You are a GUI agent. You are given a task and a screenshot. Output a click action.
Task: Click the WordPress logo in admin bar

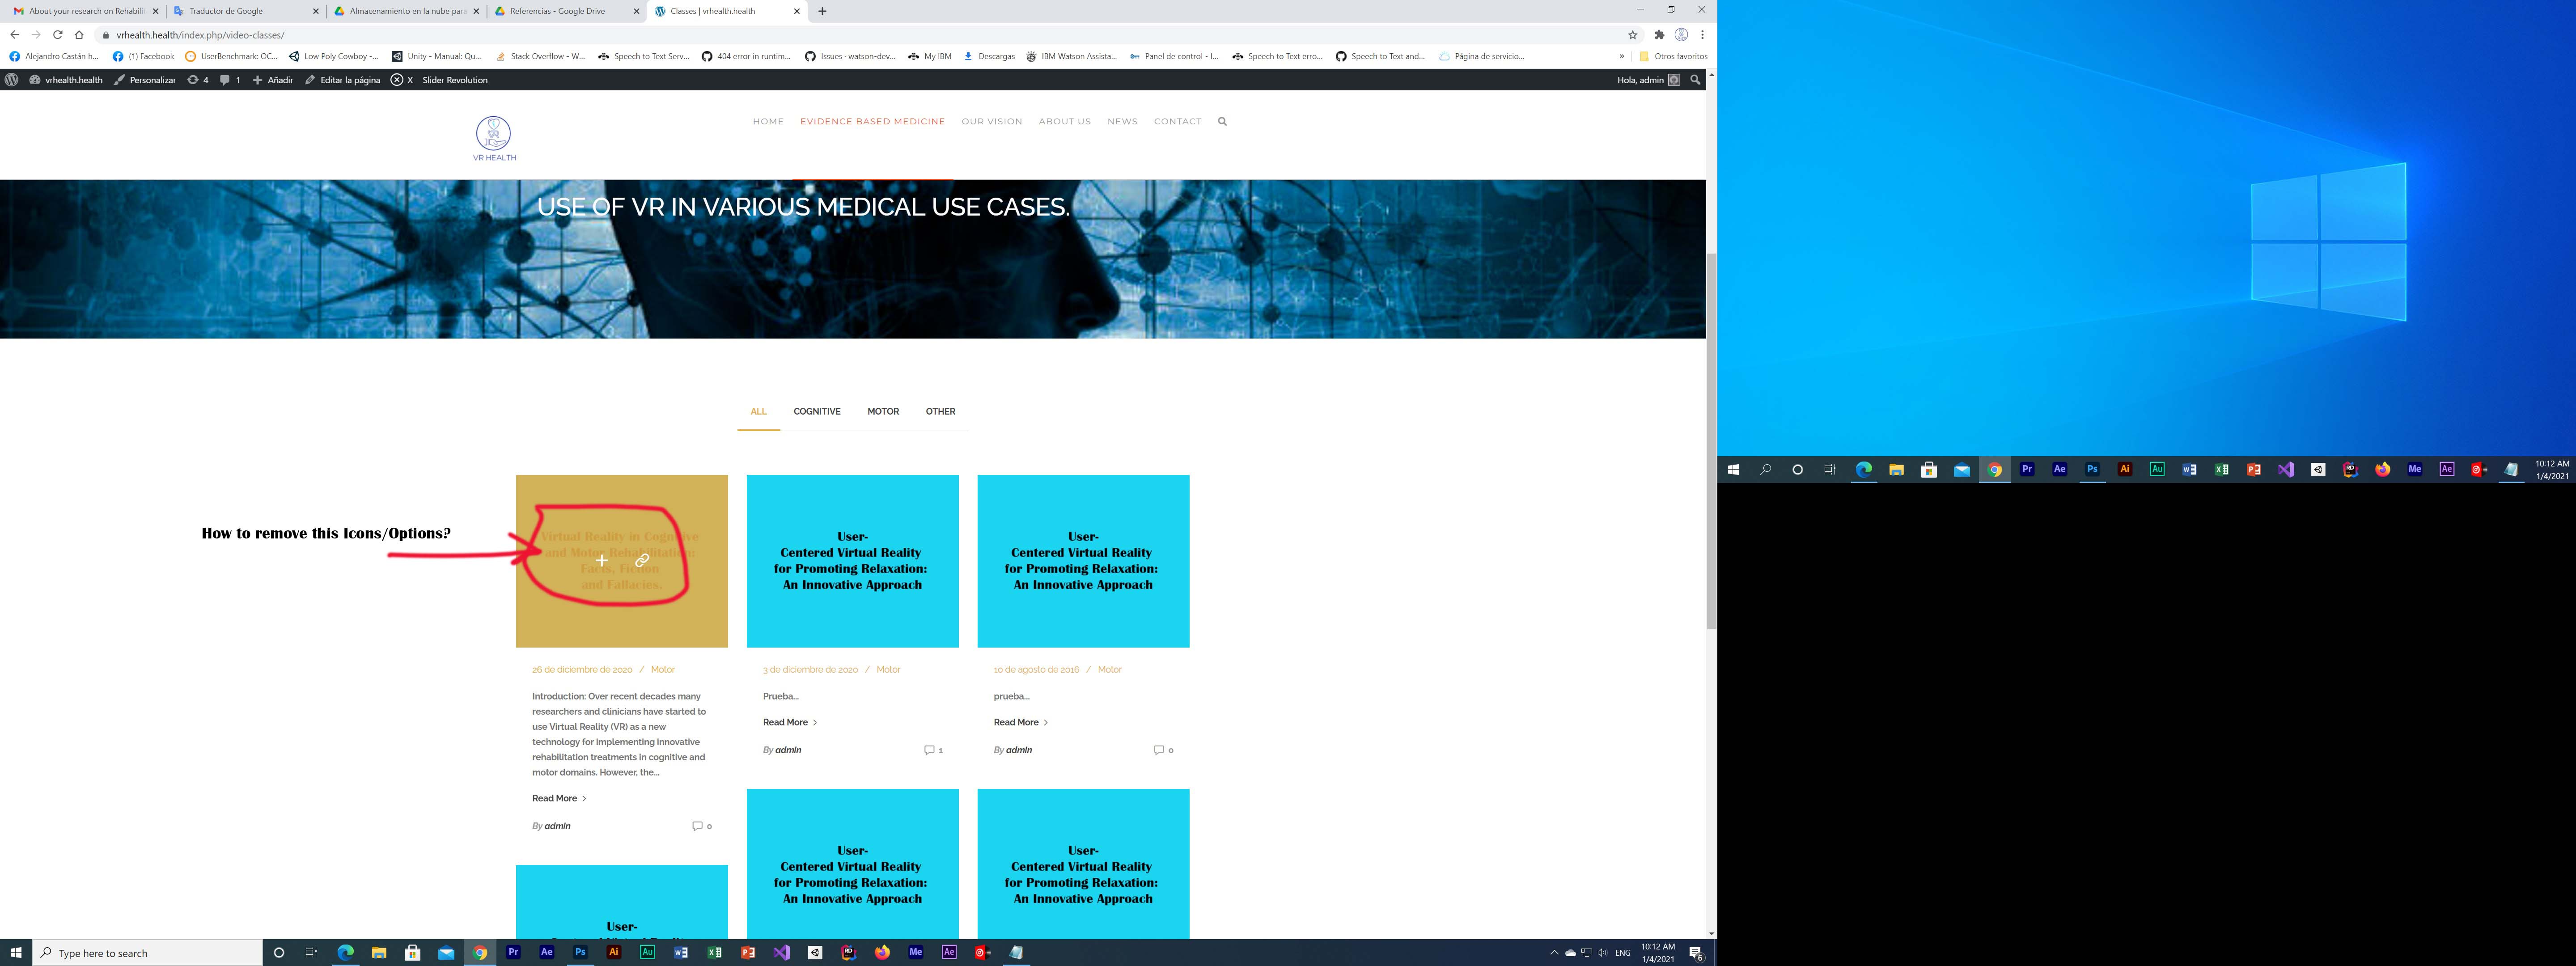tap(12, 80)
